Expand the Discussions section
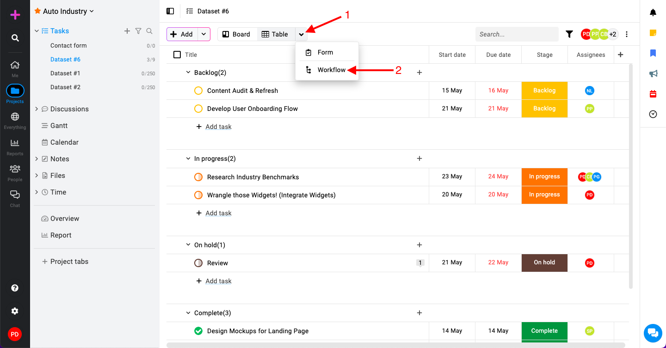The width and height of the screenshot is (666, 348). click(37, 109)
